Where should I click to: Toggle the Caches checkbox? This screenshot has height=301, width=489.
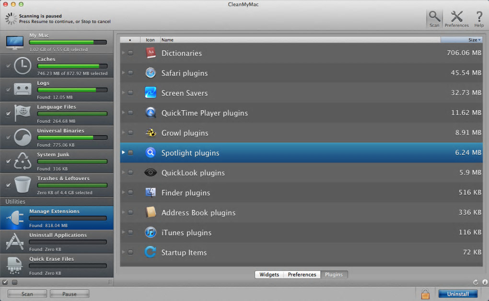[8, 66]
